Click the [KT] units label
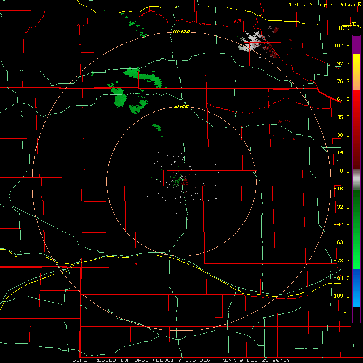The width and height of the screenshot is (363, 363). click(x=344, y=28)
